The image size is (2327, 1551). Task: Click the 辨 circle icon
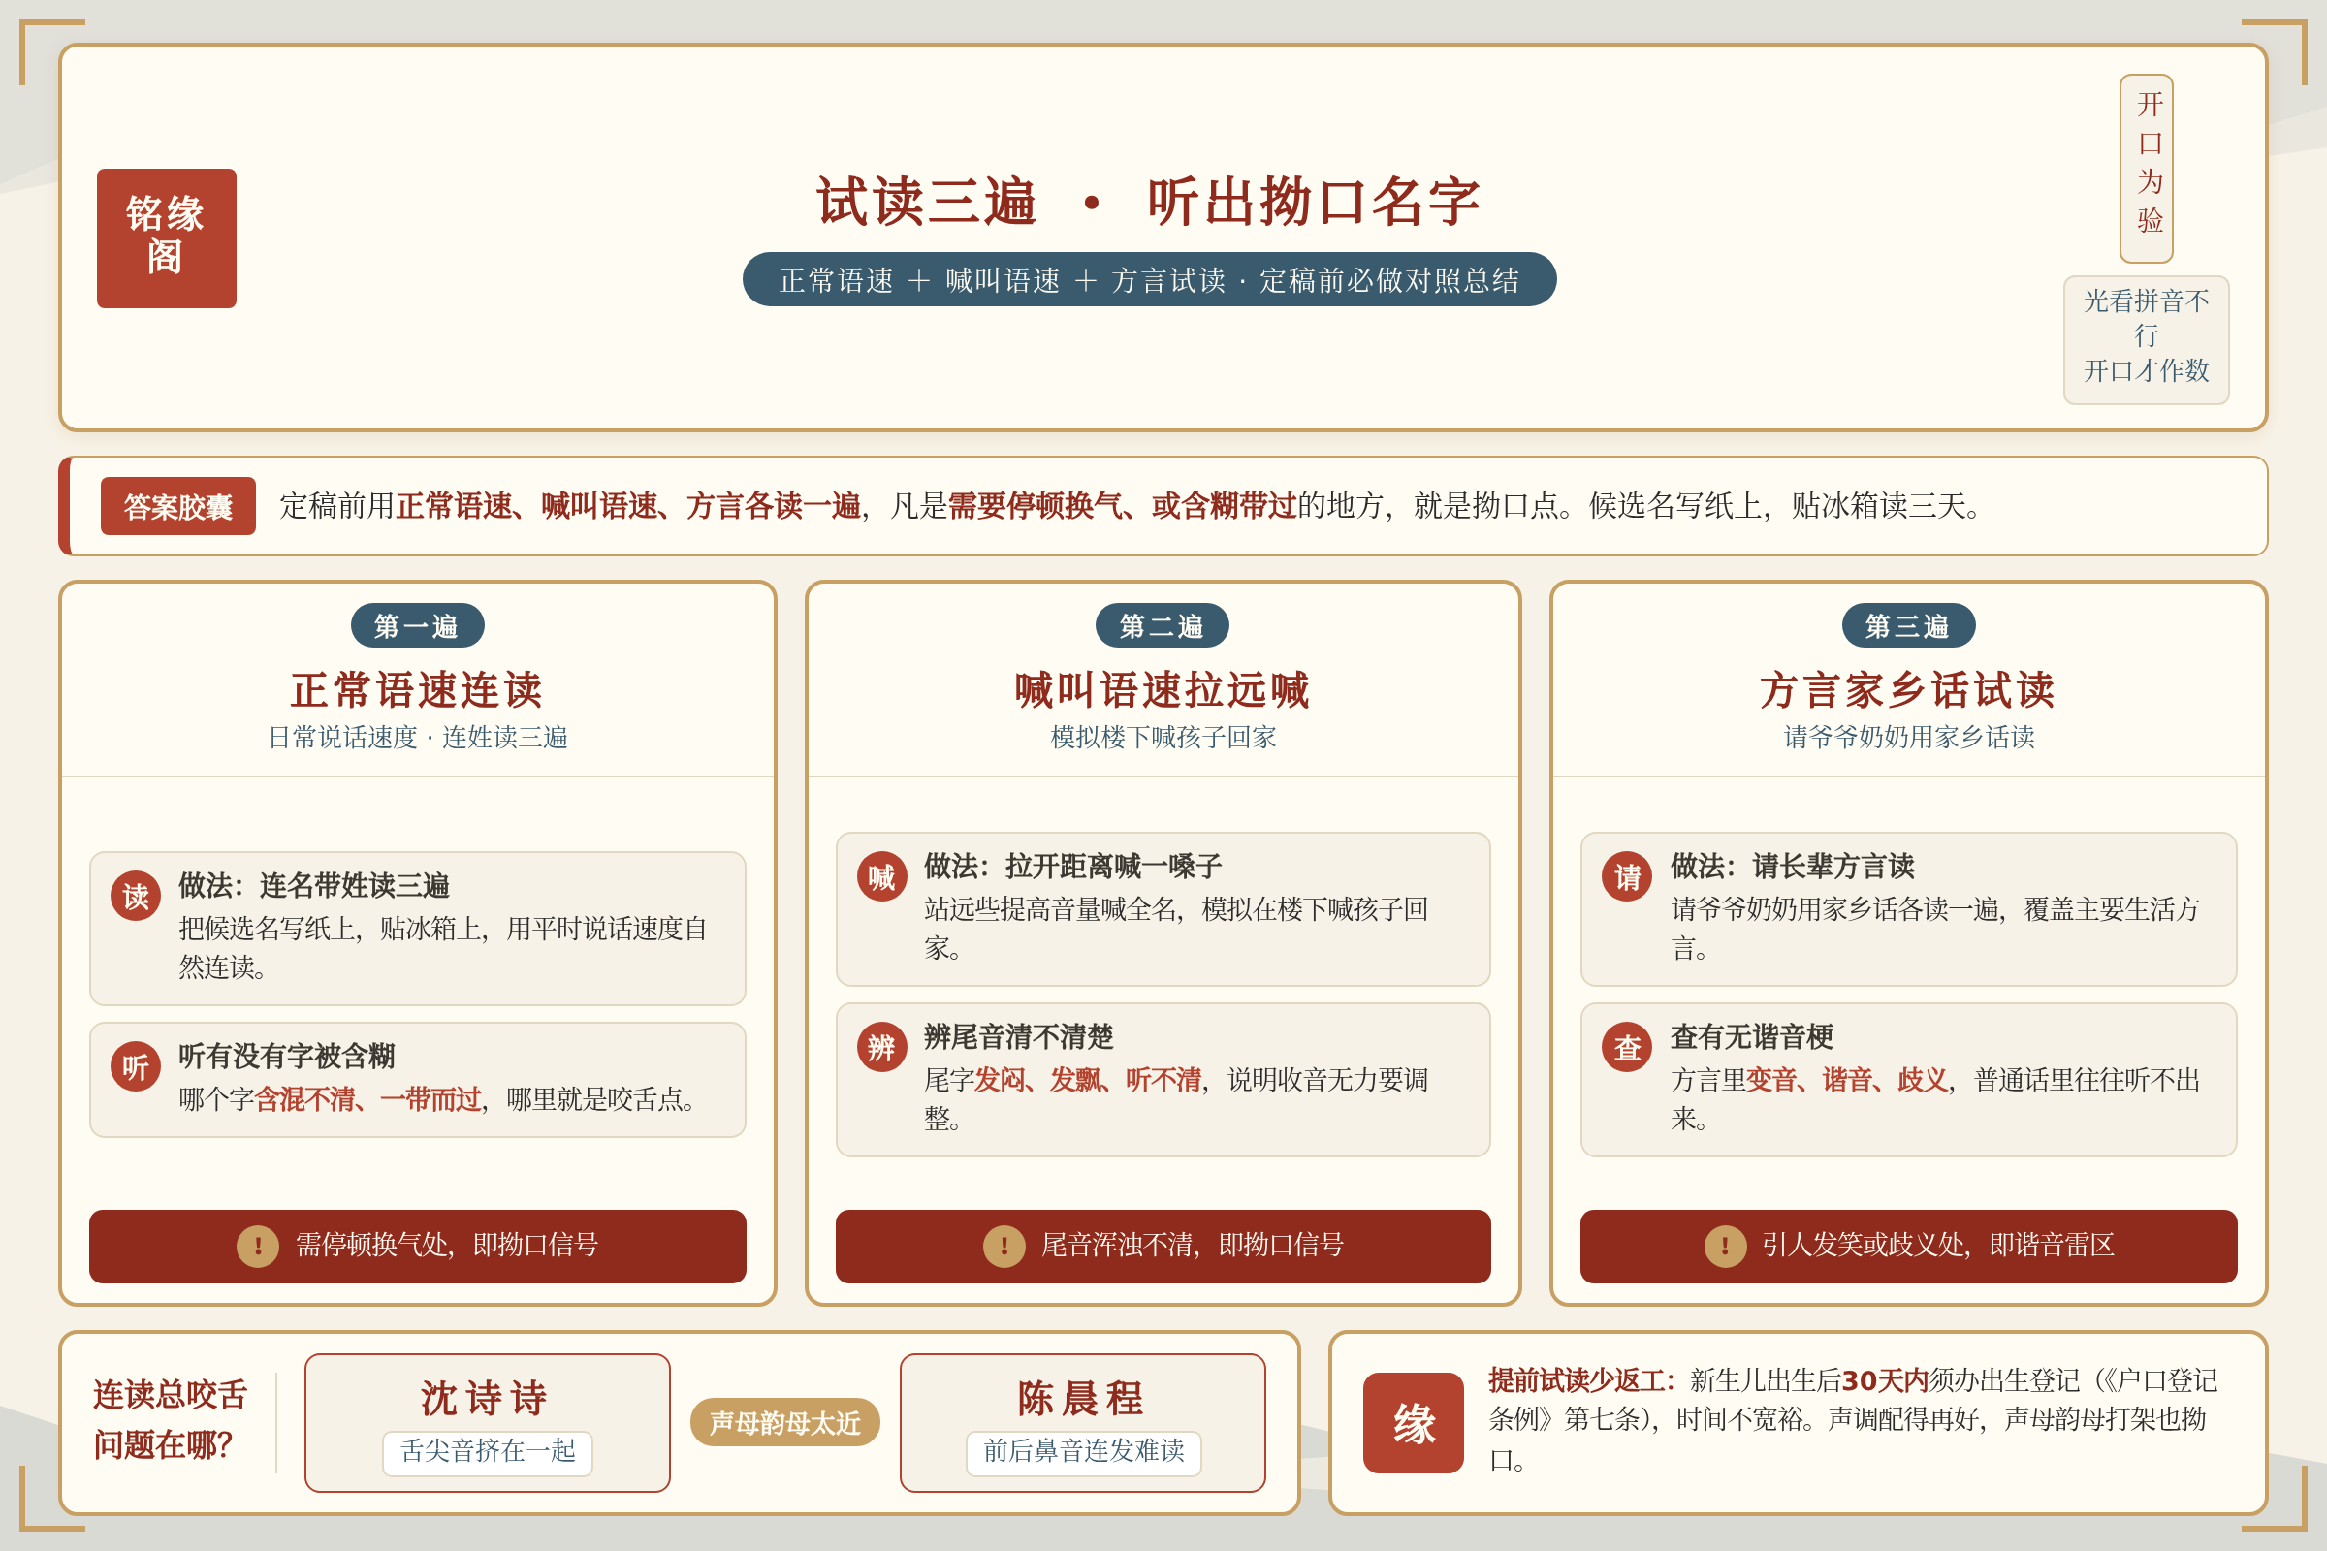tap(881, 1047)
